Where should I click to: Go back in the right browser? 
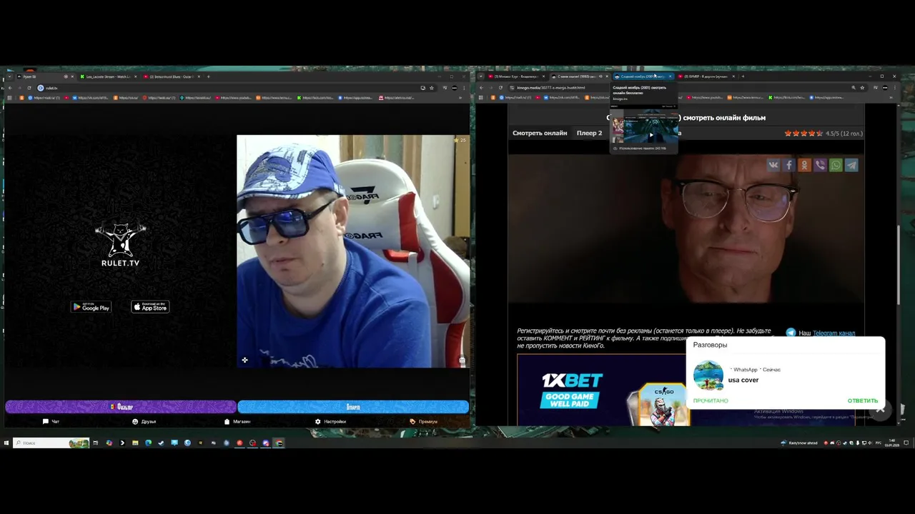(x=481, y=88)
